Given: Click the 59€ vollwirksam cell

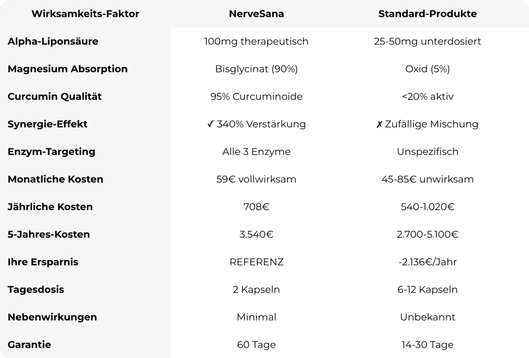Looking at the screenshot, I should [x=257, y=179].
